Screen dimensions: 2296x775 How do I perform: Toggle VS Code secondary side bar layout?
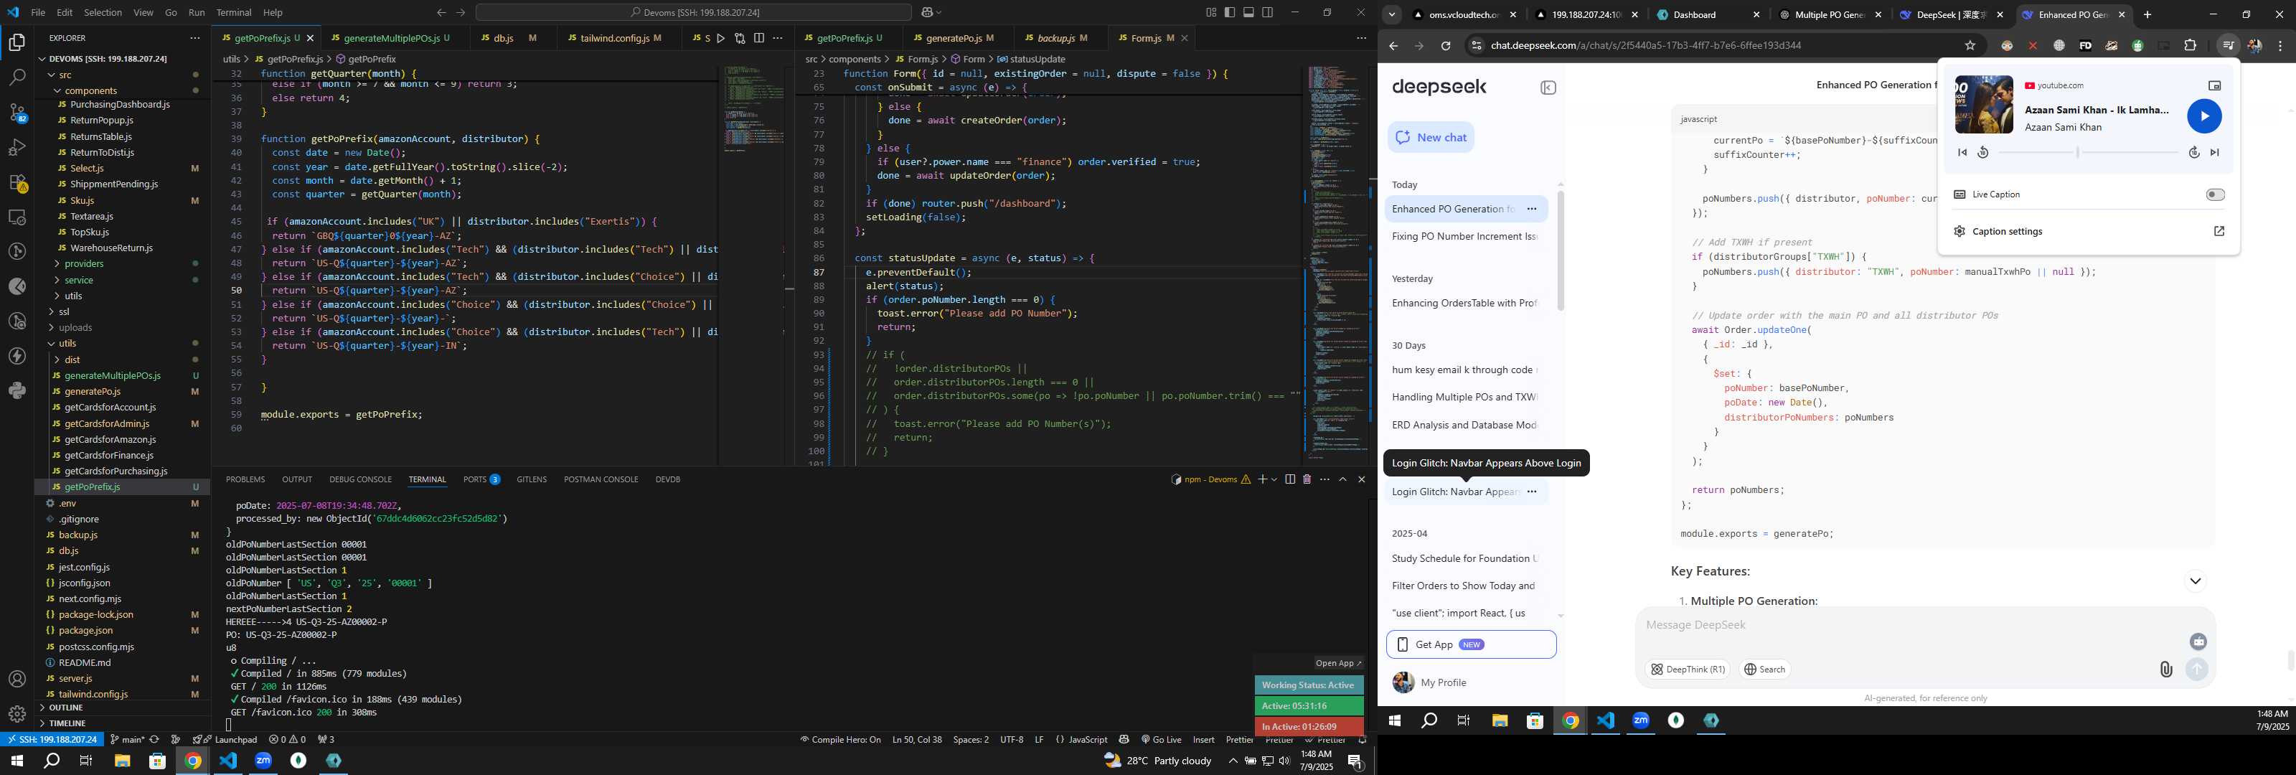click(1267, 12)
